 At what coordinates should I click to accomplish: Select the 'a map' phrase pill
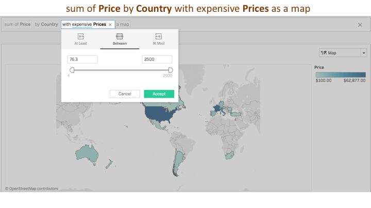point(123,24)
